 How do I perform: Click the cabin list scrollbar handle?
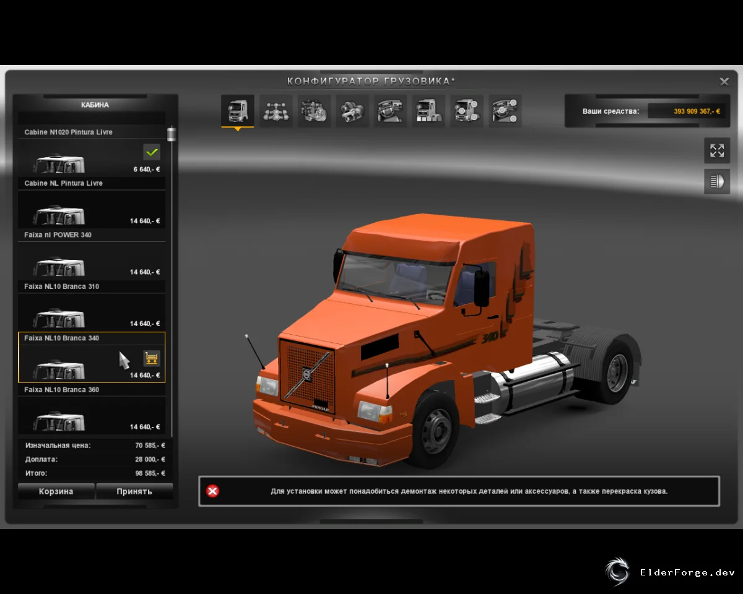172,134
